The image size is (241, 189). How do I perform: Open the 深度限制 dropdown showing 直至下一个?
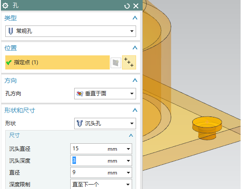click(101, 184)
